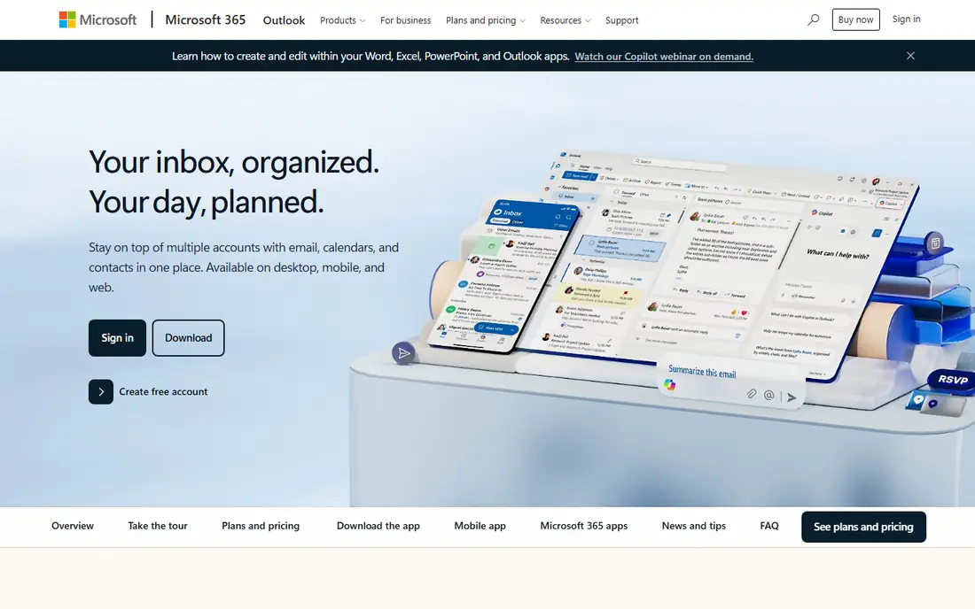Screen dimensions: 975x609
Task: Click the Buy now button
Action: coord(855,19)
